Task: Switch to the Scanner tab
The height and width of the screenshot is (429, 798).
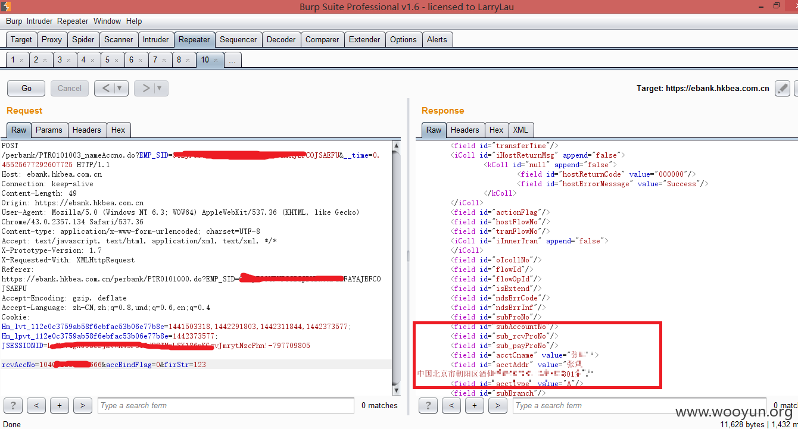Action: [x=119, y=40]
